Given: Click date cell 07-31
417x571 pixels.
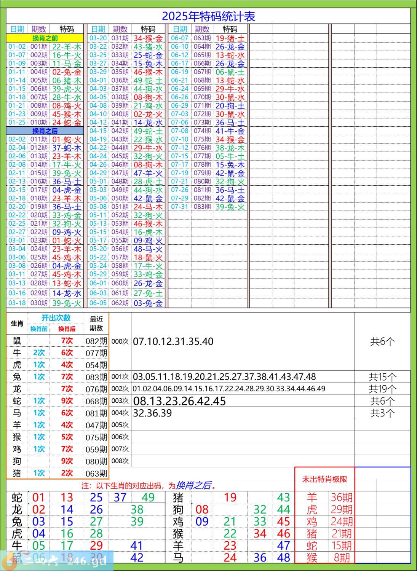Looking at the screenshot, I should click(180, 206).
